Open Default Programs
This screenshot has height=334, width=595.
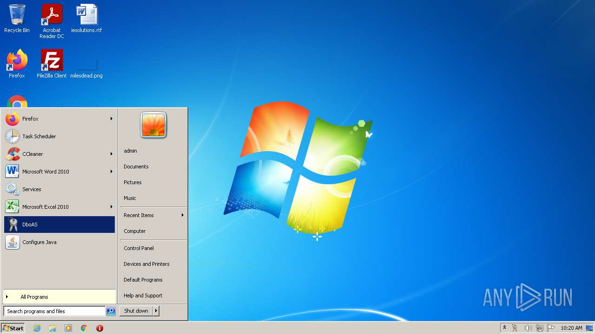point(143,280)
